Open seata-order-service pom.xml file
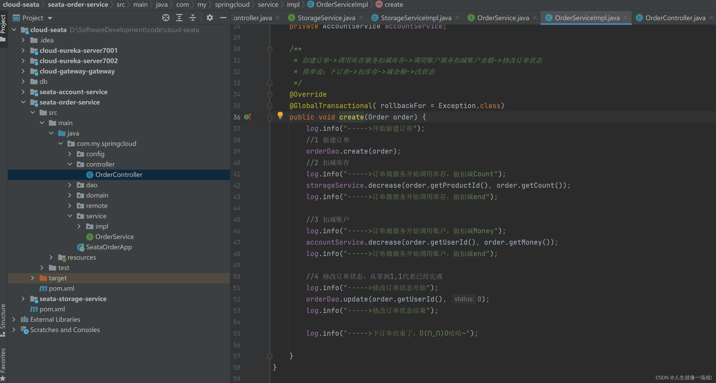The height and width of the screenshot is (383, 716). click(61, 288)
